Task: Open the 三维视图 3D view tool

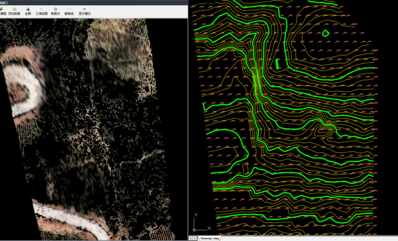Action: 42,11
